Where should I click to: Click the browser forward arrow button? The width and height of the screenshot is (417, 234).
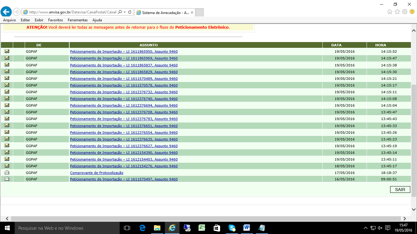17,12
